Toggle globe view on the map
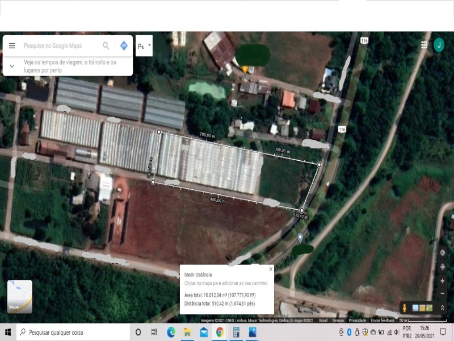Viewport: 454px width, 341px height. (x=443, y=252)
